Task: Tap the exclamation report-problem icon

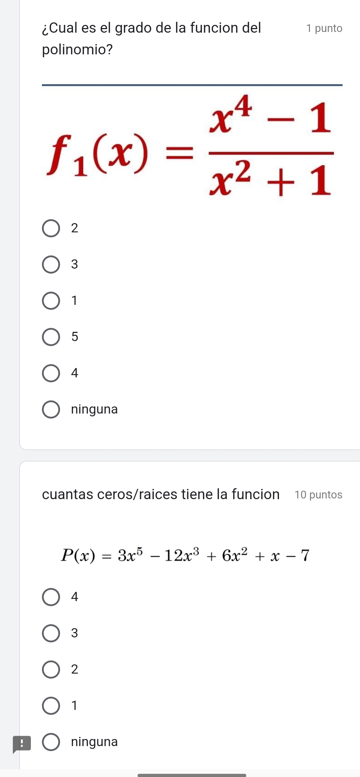Action: [x=21, y=744]
